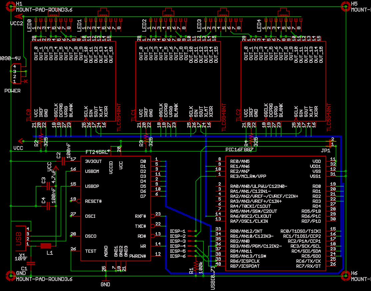Select the JP1 jumper component
The image size is (371, 291).
tap(330, 143)
